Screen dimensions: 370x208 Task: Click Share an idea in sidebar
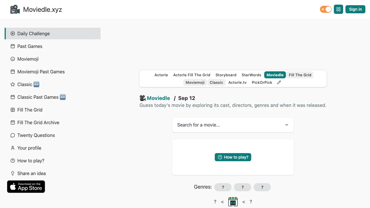[x=53, y=173]
